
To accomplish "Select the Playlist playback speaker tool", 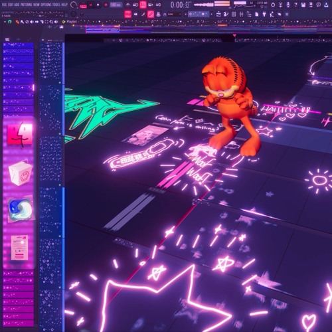I will click(56, 22).
